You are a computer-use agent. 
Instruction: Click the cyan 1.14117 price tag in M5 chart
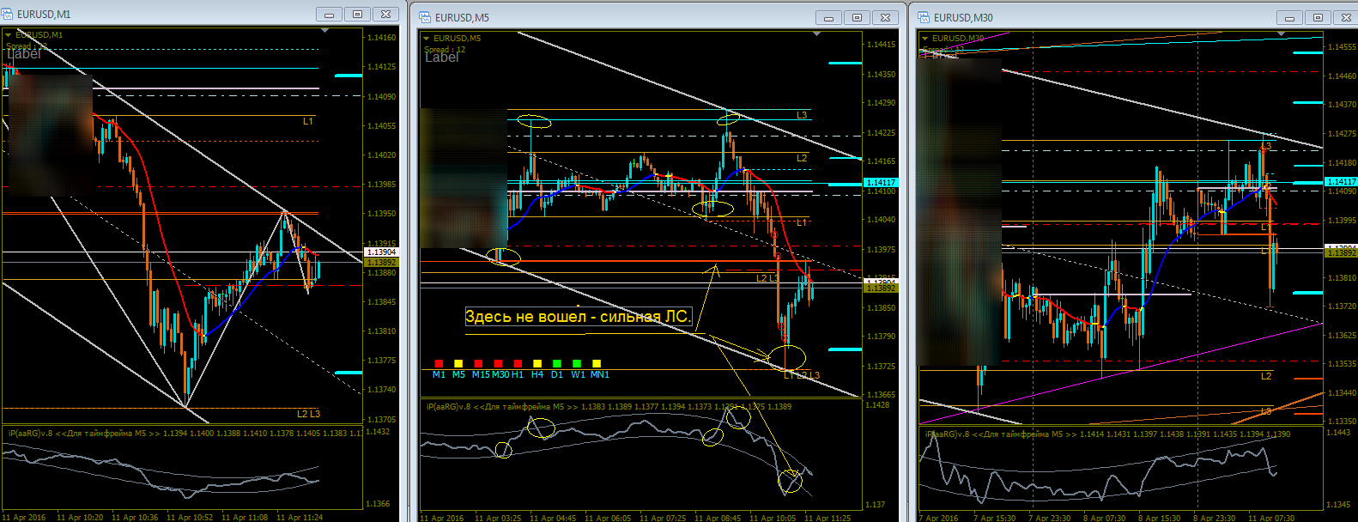(880, 183)
